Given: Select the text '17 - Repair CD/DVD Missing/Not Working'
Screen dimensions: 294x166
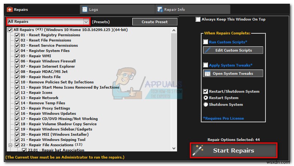Looking at the screenshot, I should click(x=59, y=119).
